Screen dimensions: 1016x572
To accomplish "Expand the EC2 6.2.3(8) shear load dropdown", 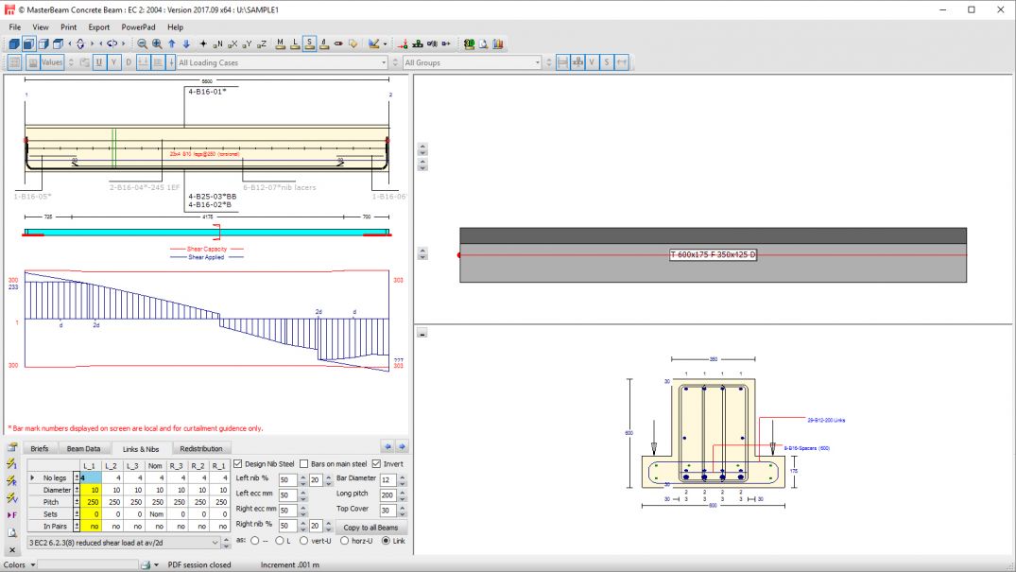I will pos(214,543).
